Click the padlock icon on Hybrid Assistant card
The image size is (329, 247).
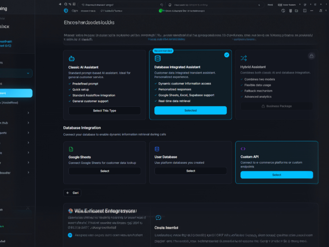click(x=311, y=56)
